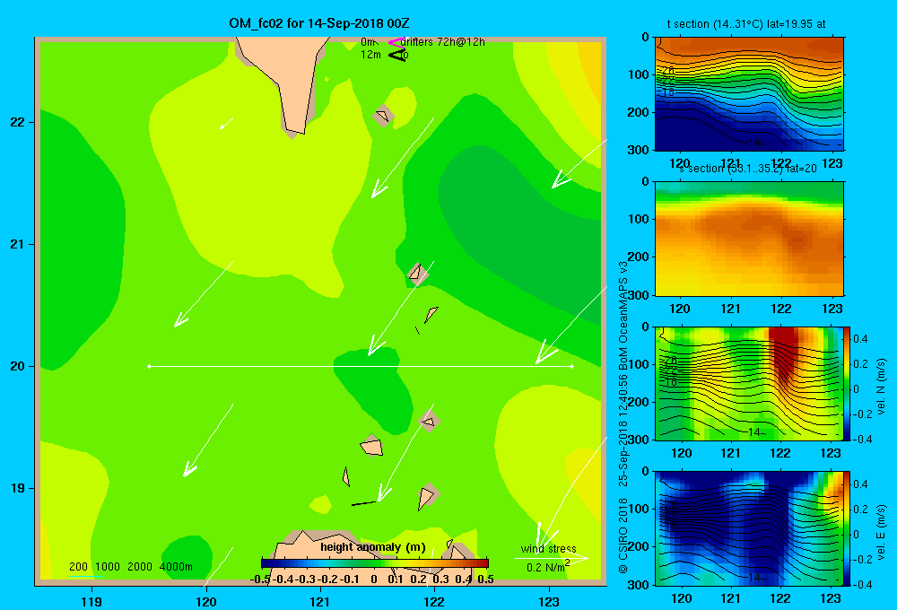Click depth label '300' on temperature section
The width and height of the screenshot is (897, 610).
coord(639,150)
